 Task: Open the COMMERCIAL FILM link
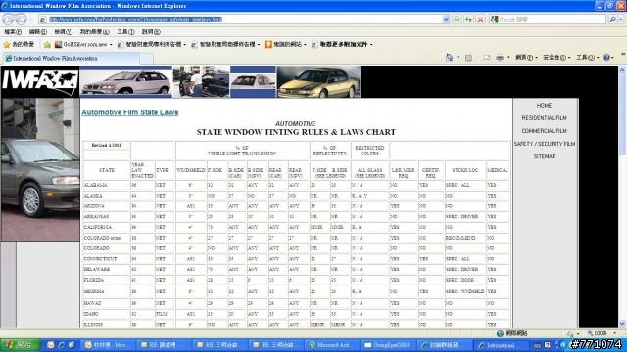click(544, 131)
